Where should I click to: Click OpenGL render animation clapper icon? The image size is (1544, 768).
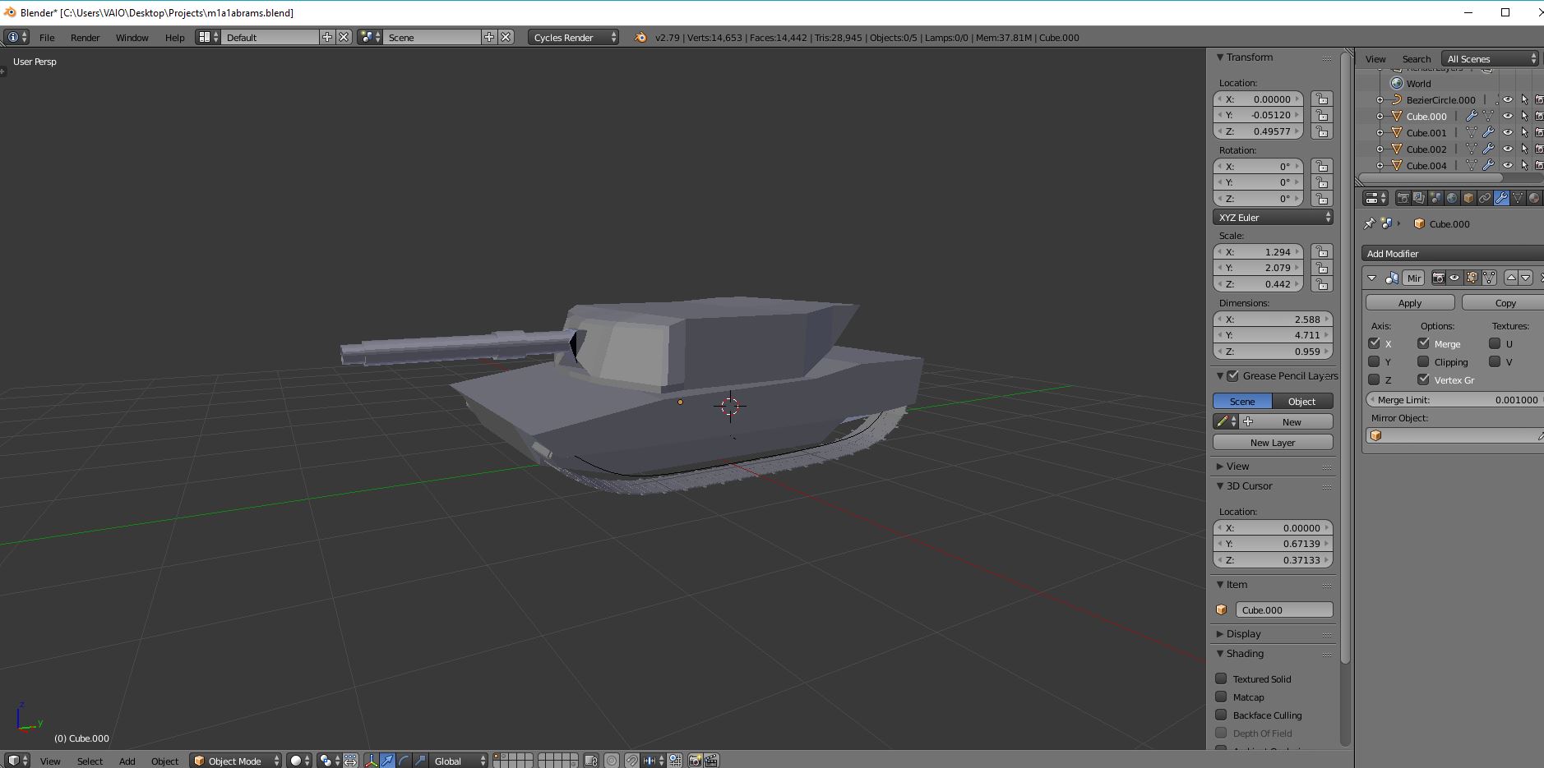[711, 761]
